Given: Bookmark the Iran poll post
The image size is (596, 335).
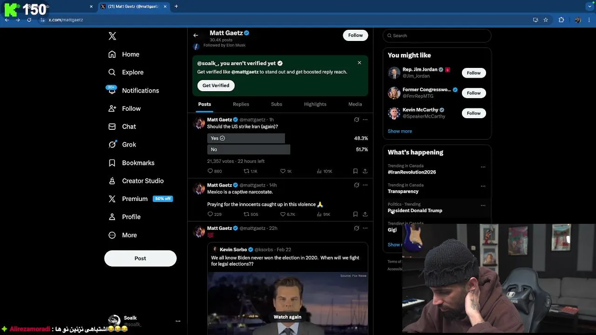Looking at the screenshot, I should (355, 171).
